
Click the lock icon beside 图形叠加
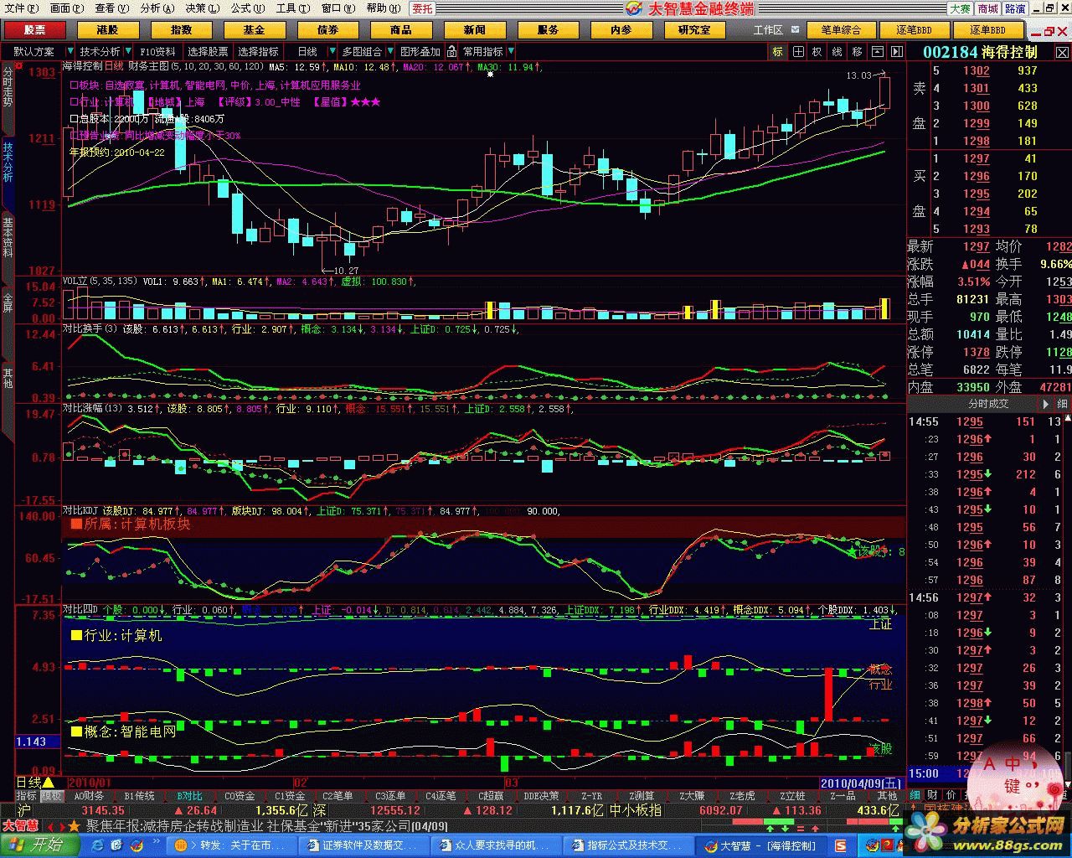click(x=451, y=52)
